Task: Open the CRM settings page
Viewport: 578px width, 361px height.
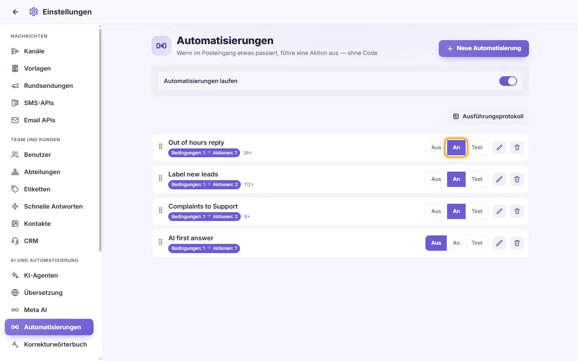Action: tap(49, 241)
